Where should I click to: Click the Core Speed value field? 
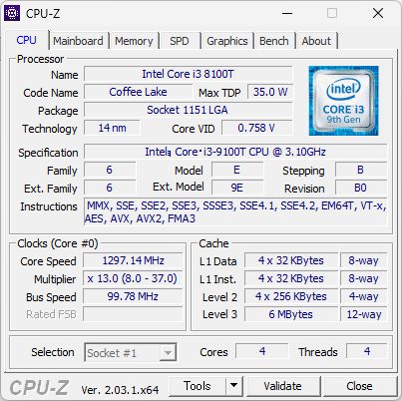coord(133,260)
